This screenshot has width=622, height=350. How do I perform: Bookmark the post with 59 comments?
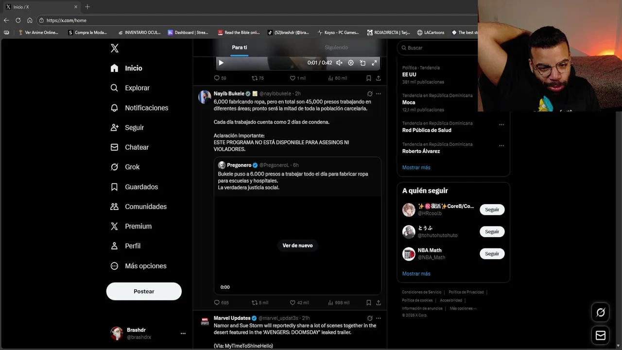pos(369,78)
